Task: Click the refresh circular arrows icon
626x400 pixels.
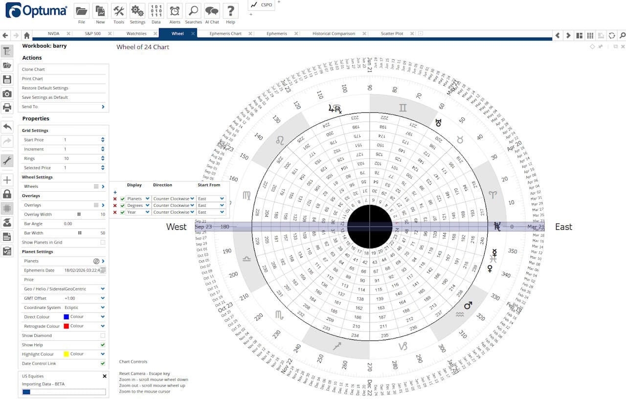Action: [x=612, y=35]
